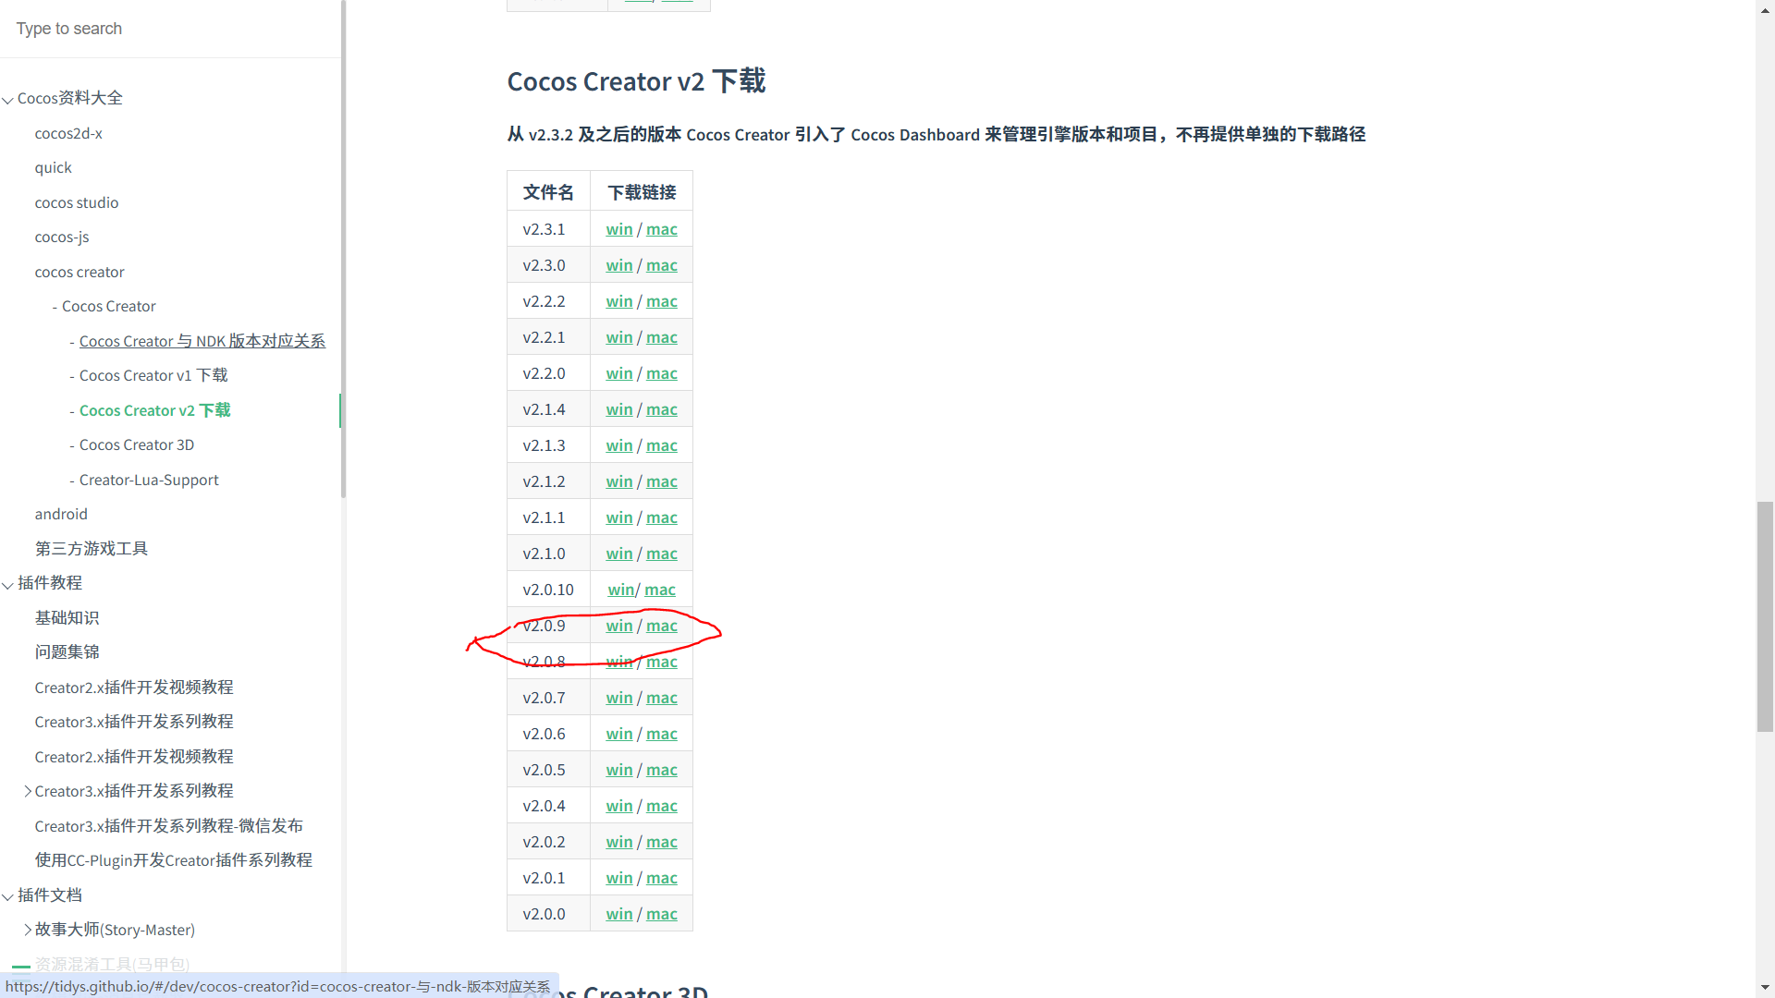Download v2.0.0 mac version
Screen dimensions: 1775x998
click(661, 914)
